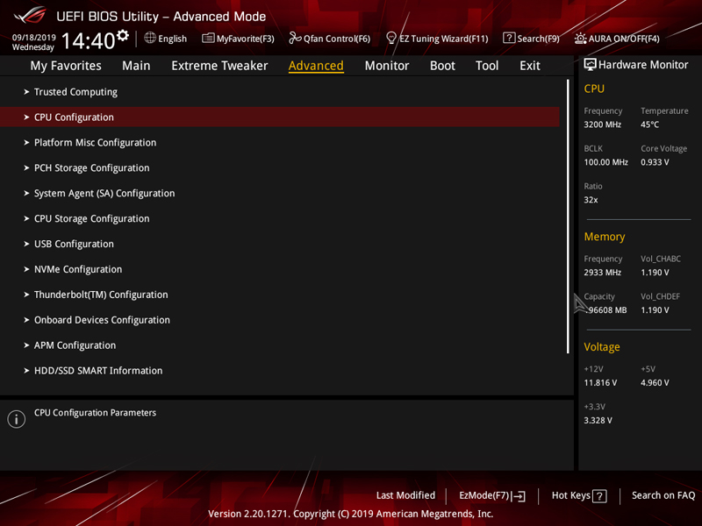
Task: Click the ROG logo icon
Action: 30,15
